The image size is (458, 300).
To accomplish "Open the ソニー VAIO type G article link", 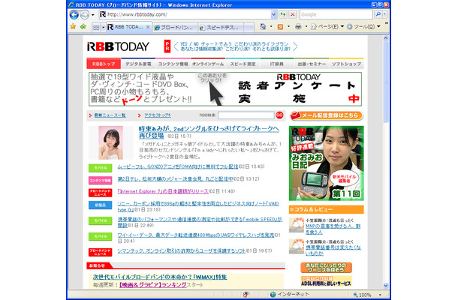I will 198,206.
